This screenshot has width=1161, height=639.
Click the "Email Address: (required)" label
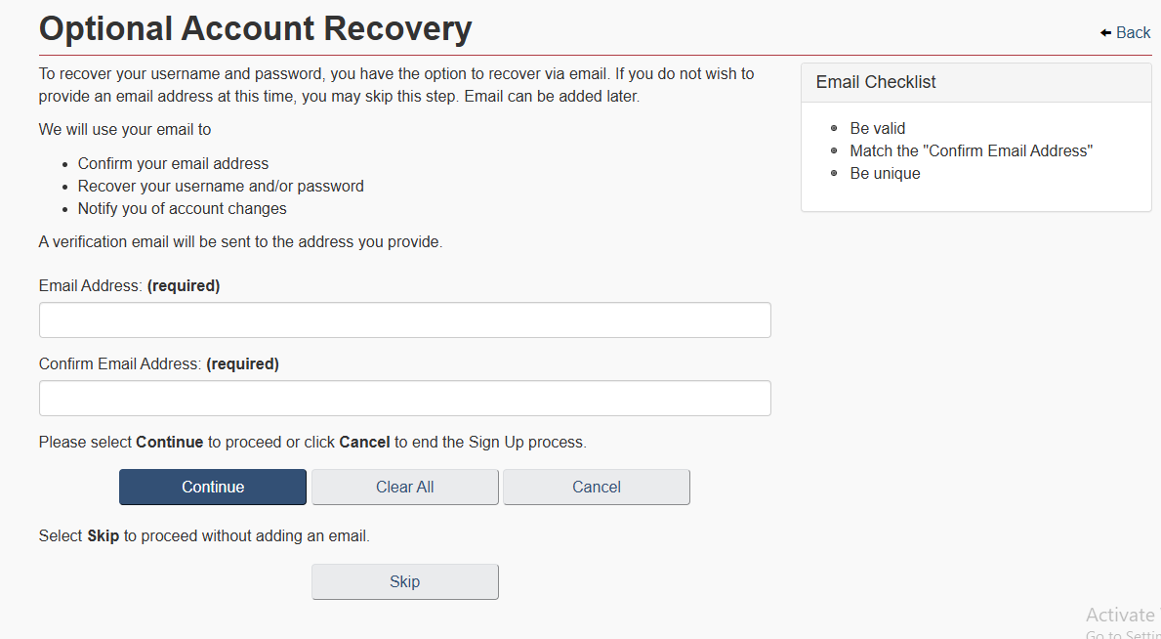pyautogui.click(x=129, y=286)
